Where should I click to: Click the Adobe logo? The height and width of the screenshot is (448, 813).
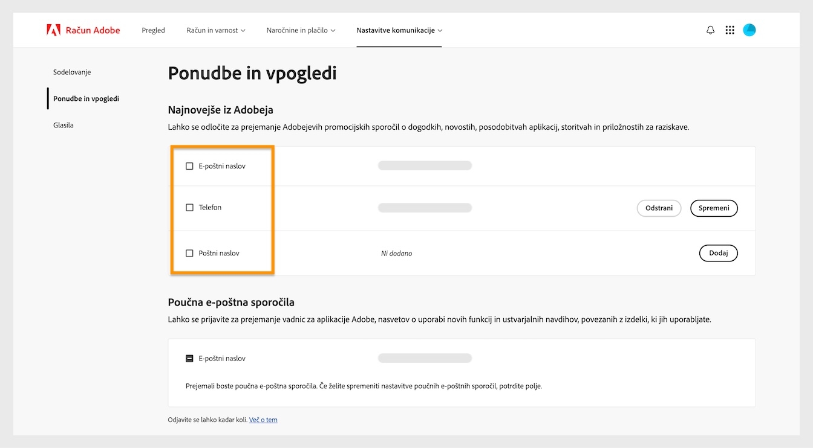[x=53, y=30]
